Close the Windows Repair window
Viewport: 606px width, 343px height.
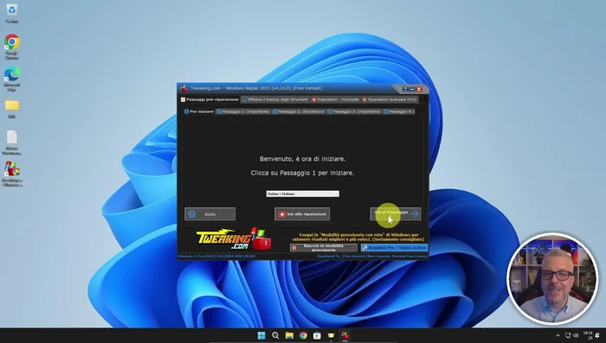[419, 89]
